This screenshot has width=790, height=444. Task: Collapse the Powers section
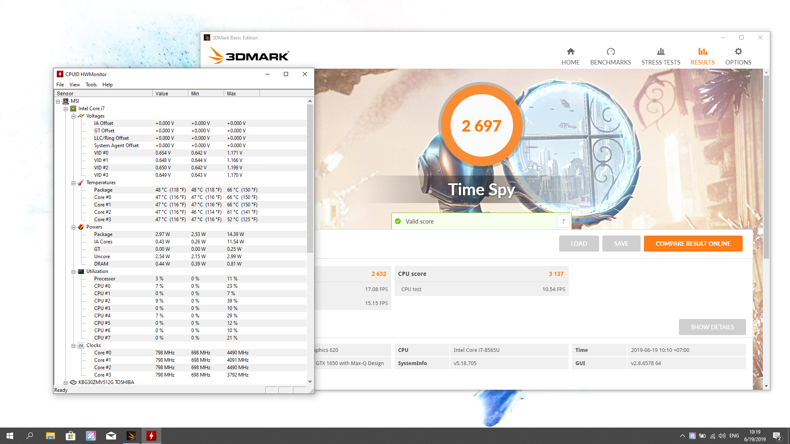[73, 227]
